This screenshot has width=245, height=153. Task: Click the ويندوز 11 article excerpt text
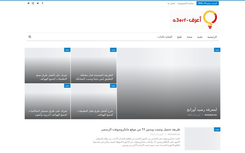coord(137,142)
